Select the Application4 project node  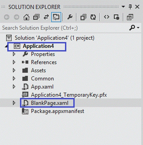[37, 47]
